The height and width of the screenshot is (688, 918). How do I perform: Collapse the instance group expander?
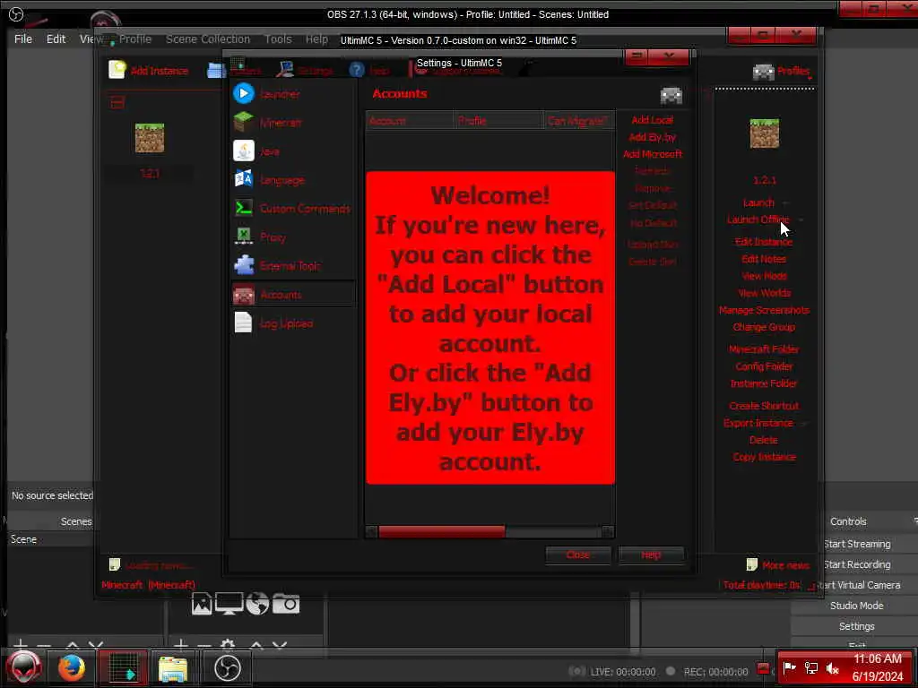click(117, 104)
